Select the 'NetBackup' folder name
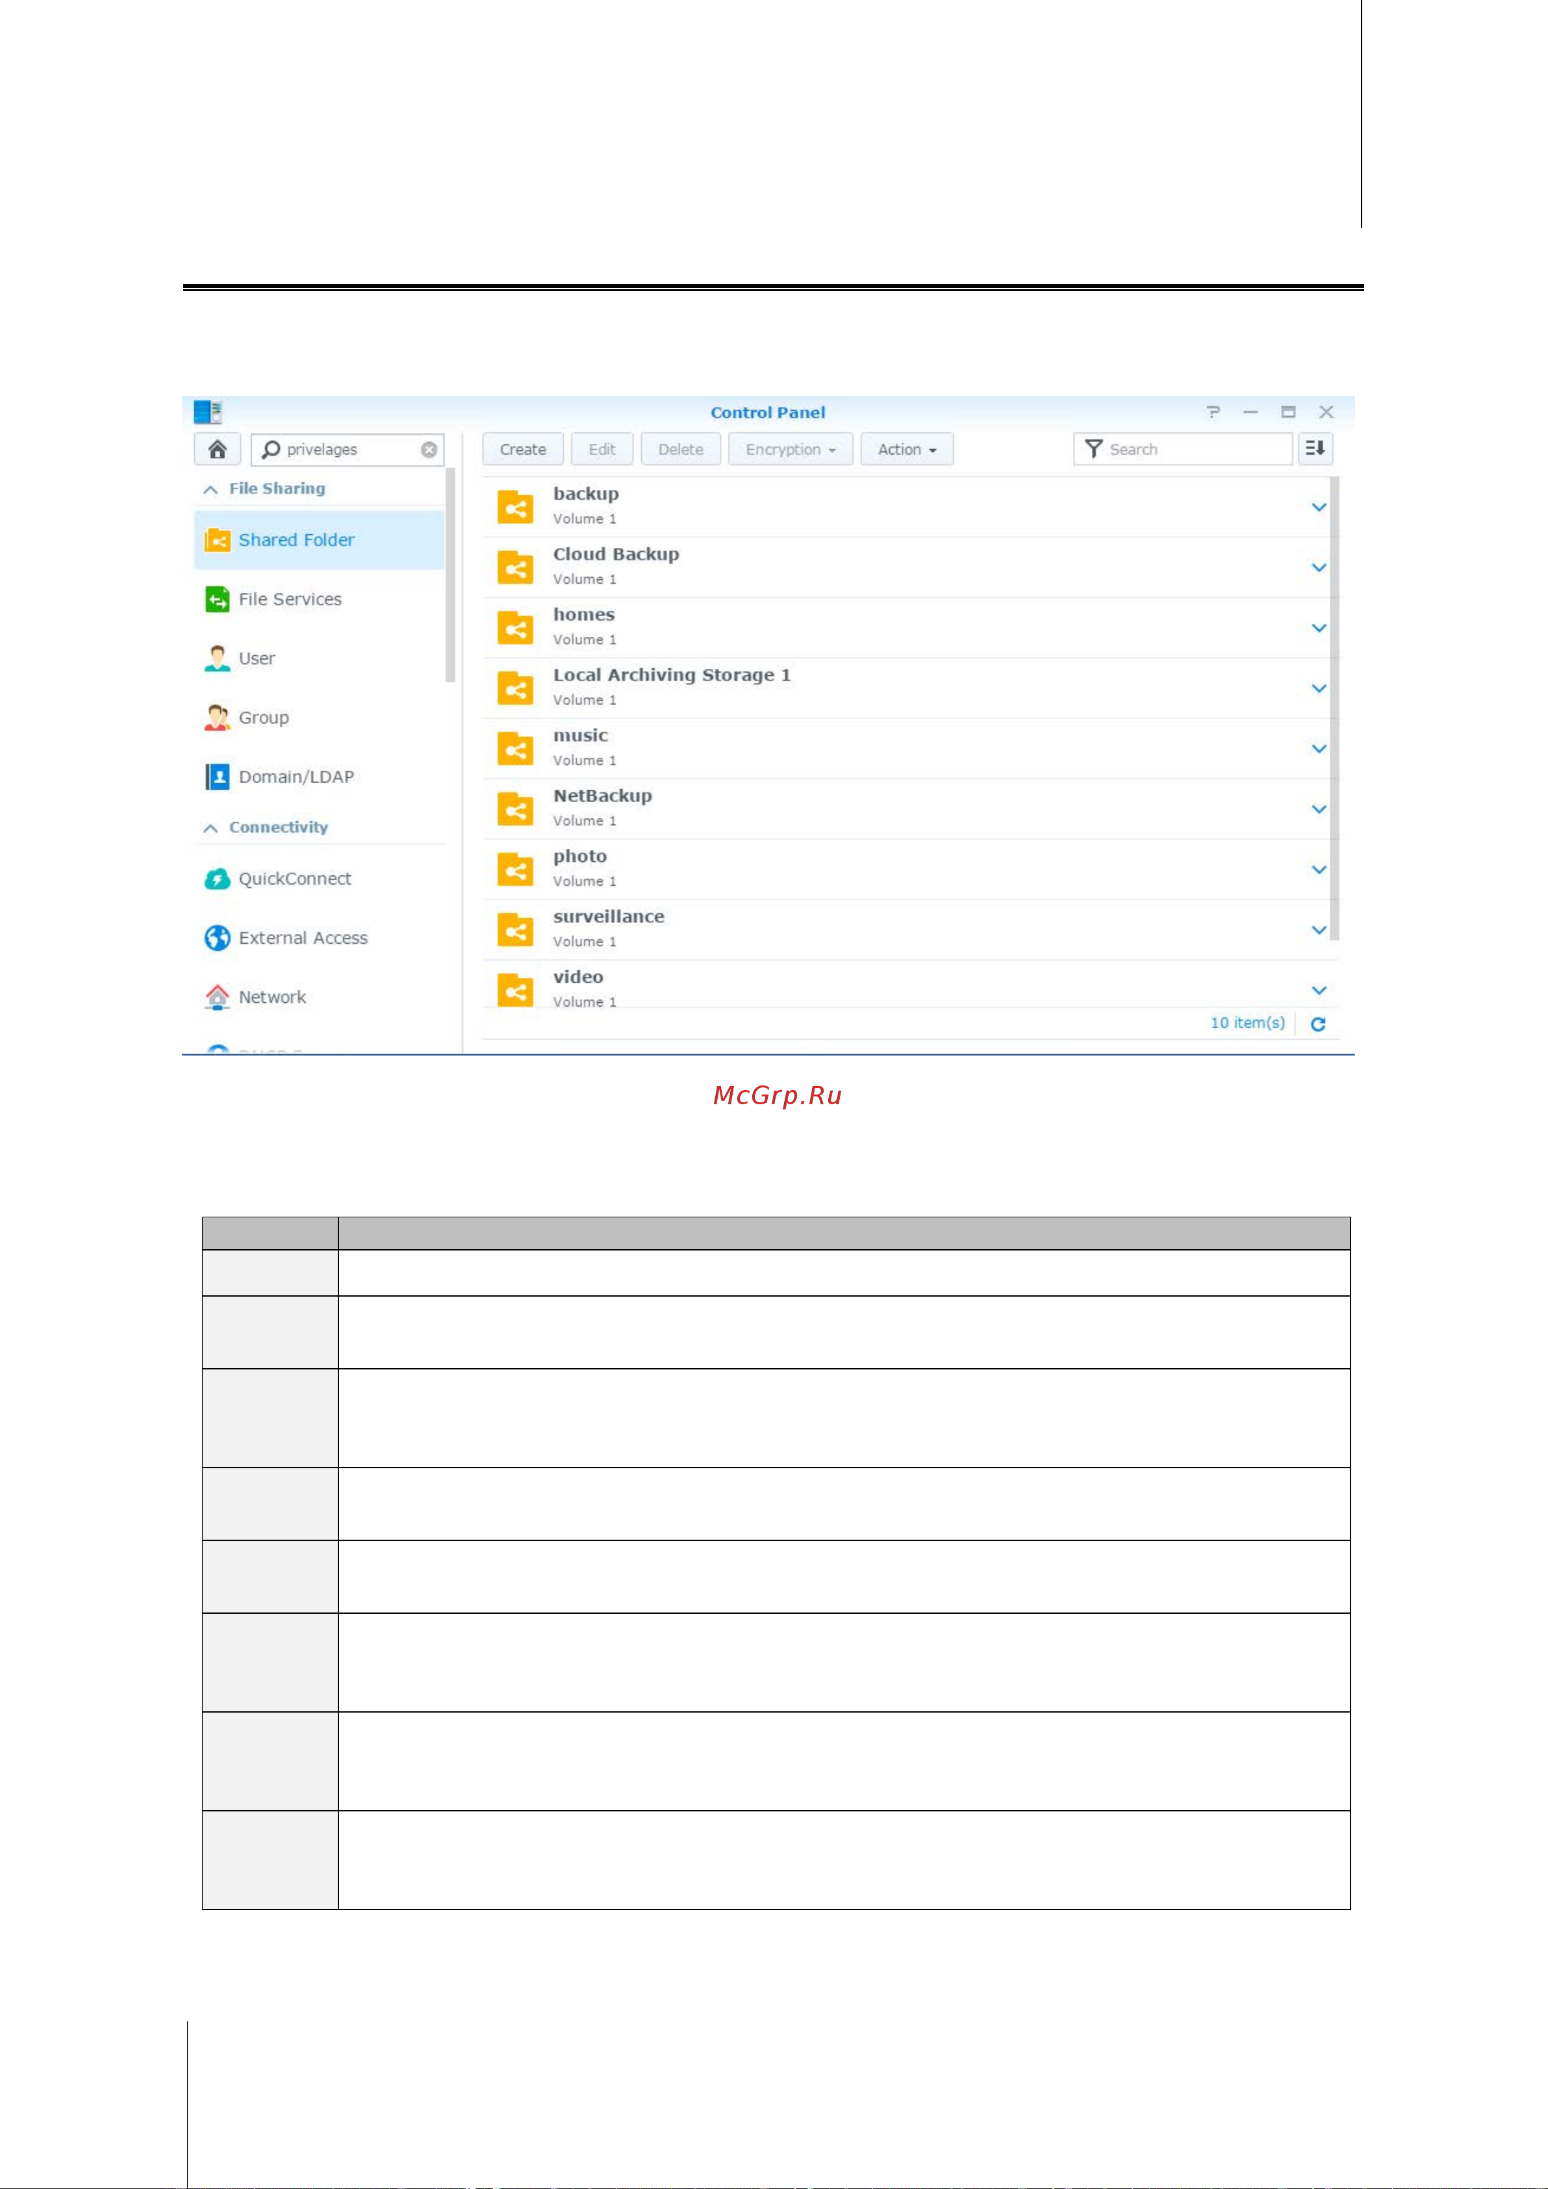 (x=602, y=796)
